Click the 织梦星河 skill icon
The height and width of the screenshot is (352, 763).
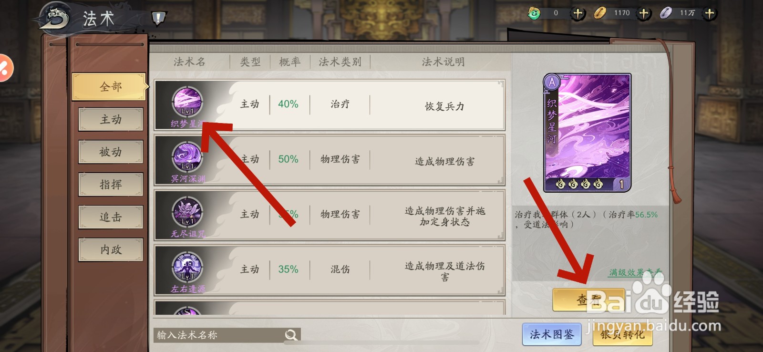click(x=187, y=102)
